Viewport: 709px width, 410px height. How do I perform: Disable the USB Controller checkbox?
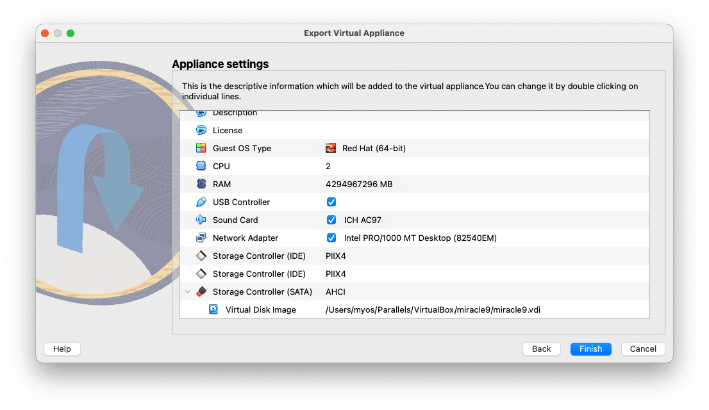(331, 202)
